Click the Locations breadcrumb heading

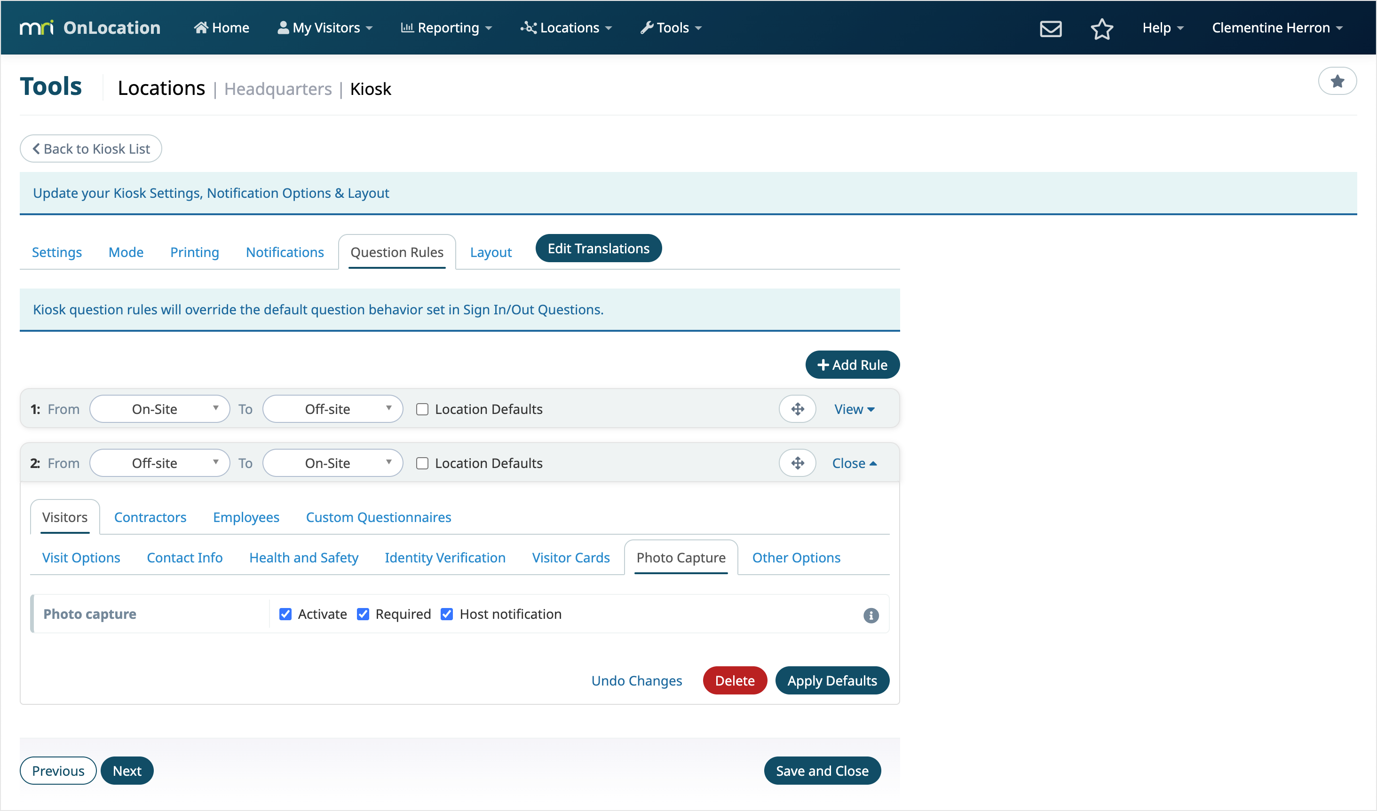161,88
